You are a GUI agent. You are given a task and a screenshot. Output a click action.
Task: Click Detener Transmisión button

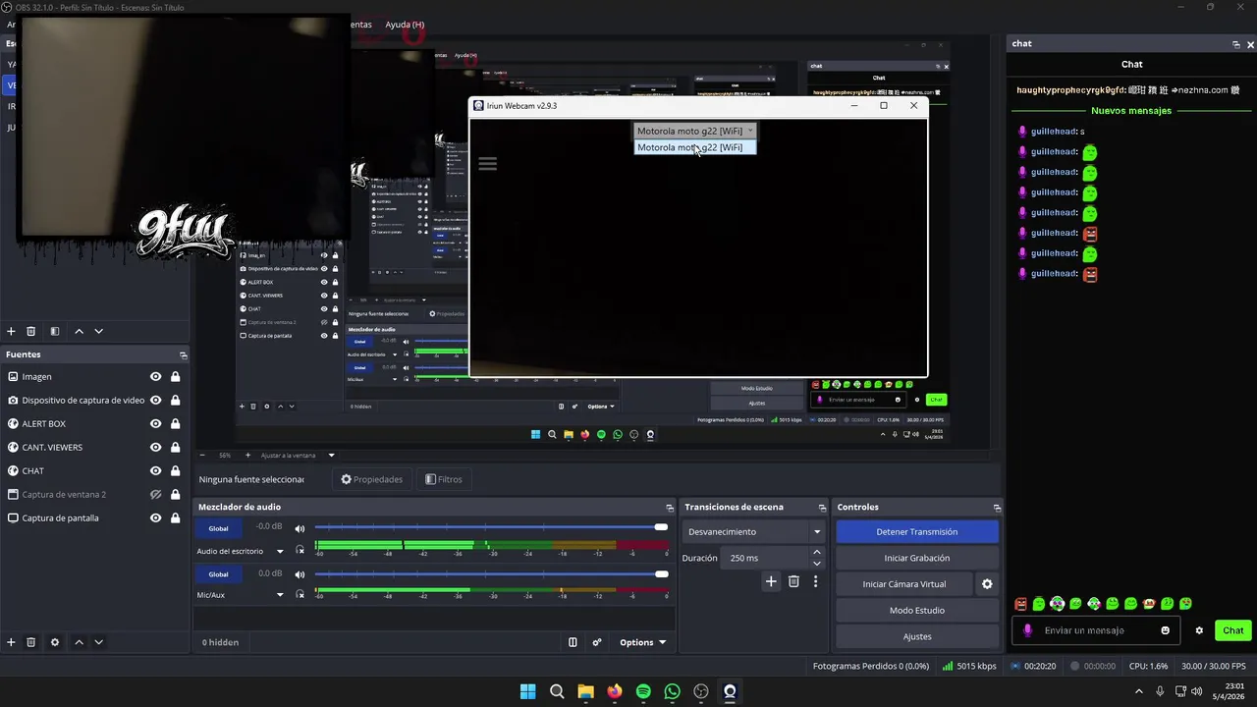(917, 531)
